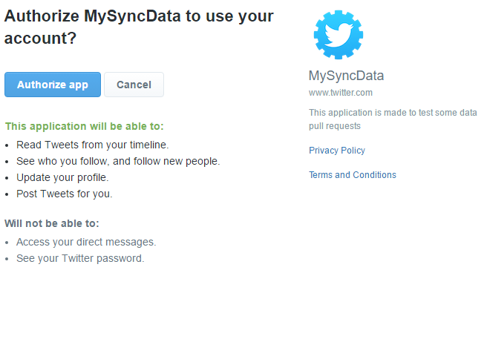Viewport: 484px width, 339px height.
Task: Click the bullet before 'Access your direct messages'
Action: pyautogui.click(x=7, y=243)
